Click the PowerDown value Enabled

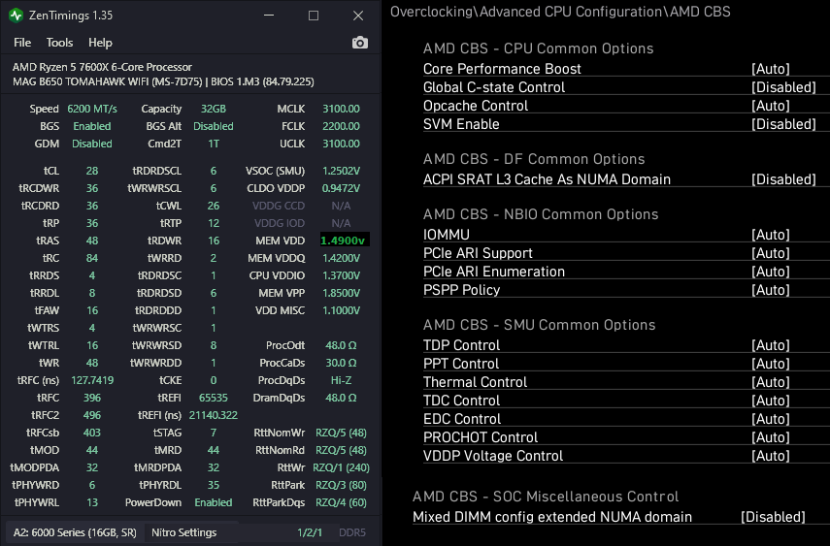click(214, 502)
